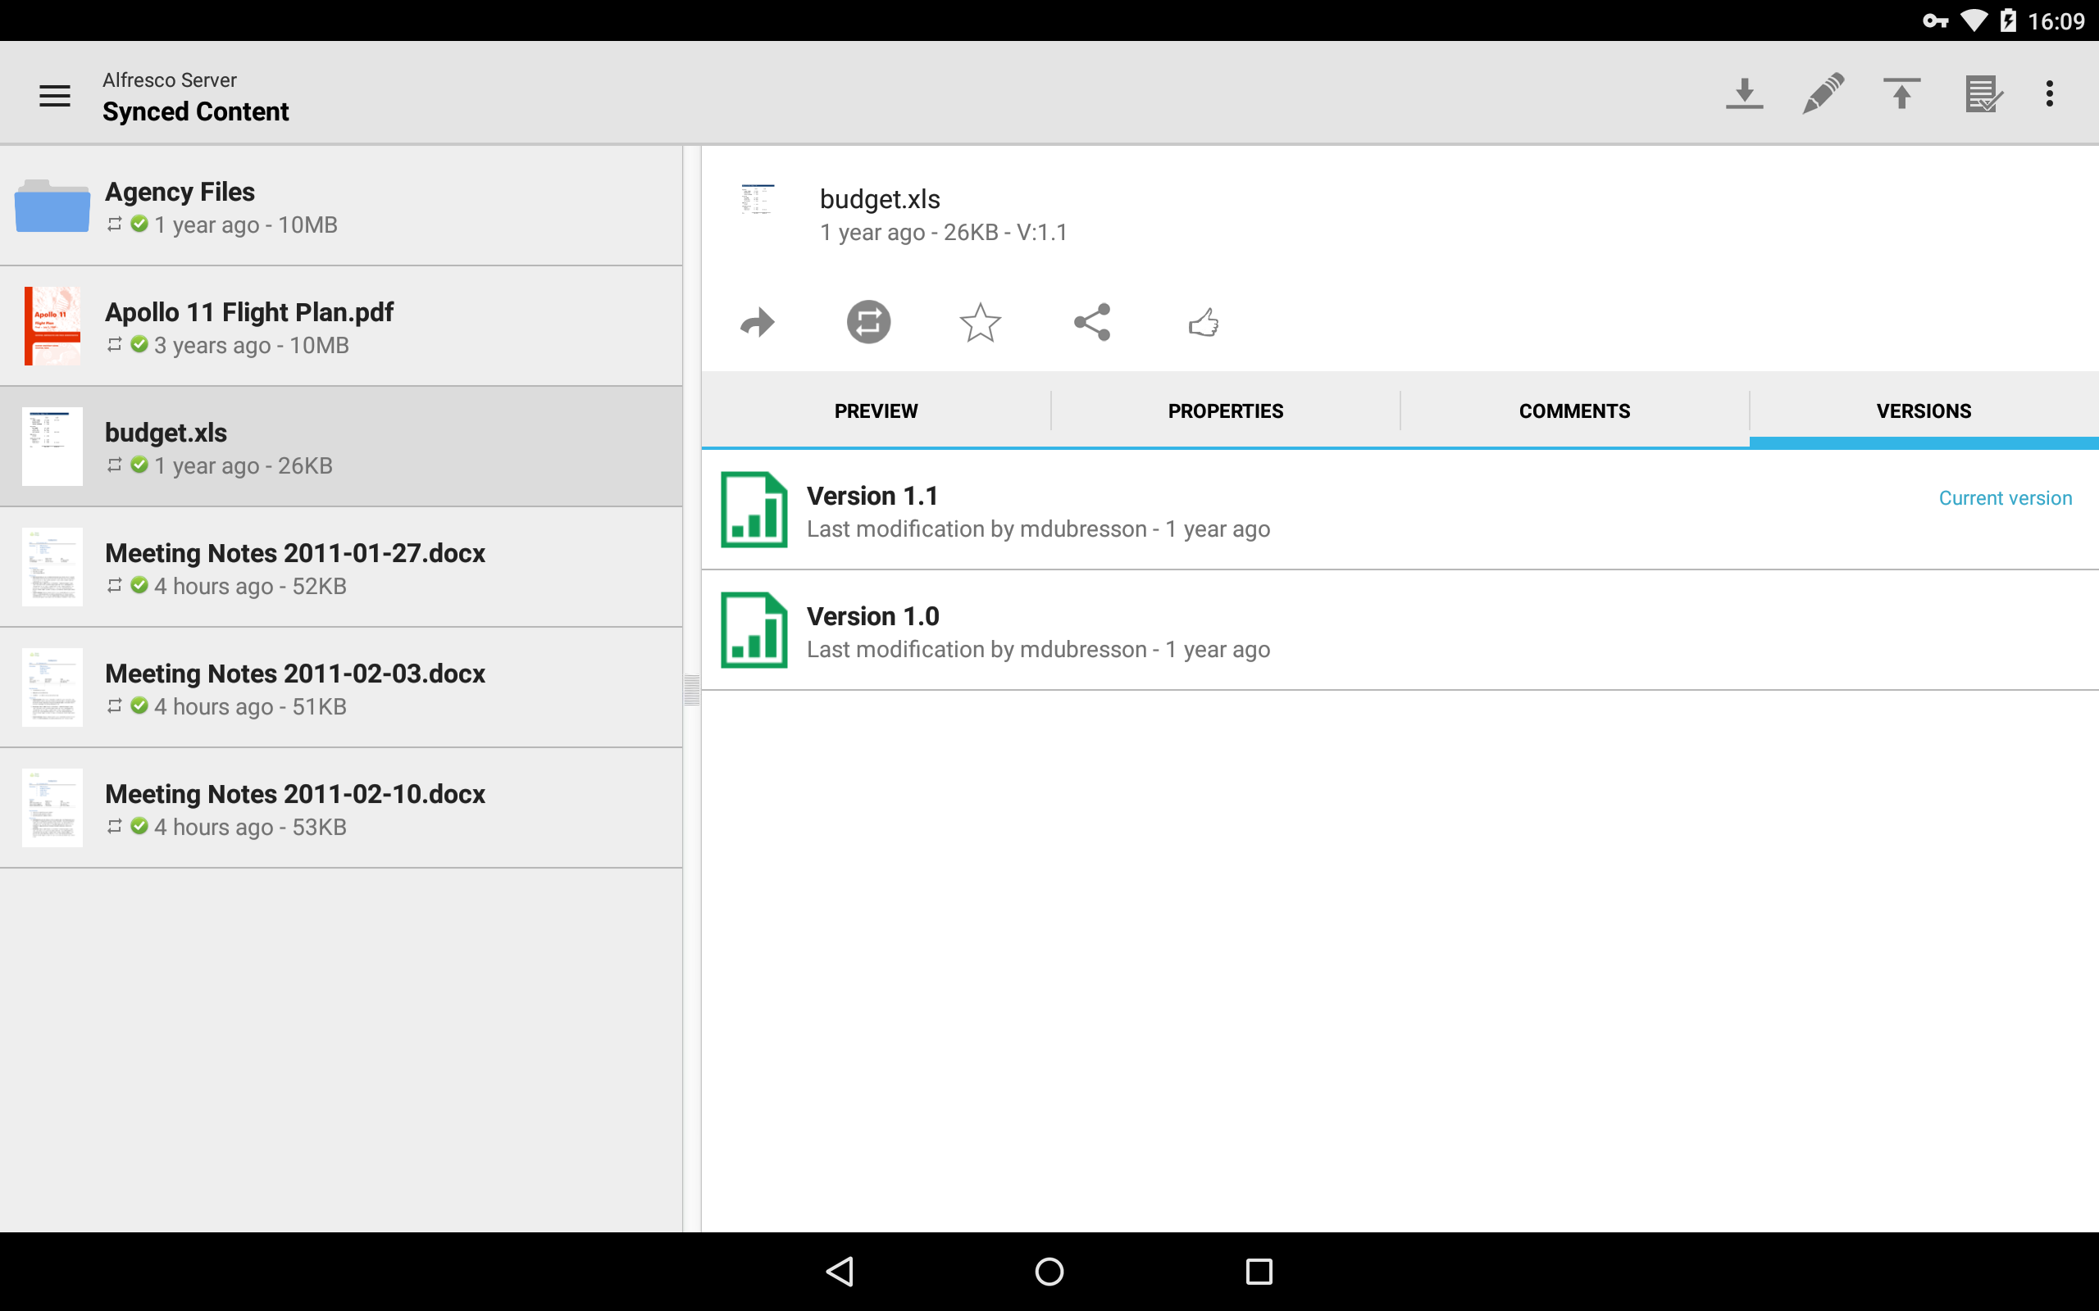Toggle favorite star for budget.xls
This screenshot has width=2099, height=1311.
(980, 323)
